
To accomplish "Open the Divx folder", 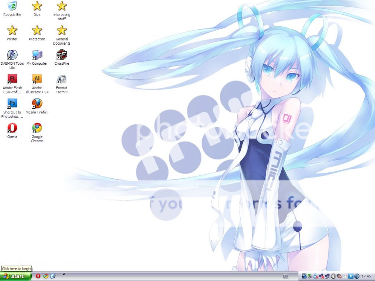I will [37, 7].
